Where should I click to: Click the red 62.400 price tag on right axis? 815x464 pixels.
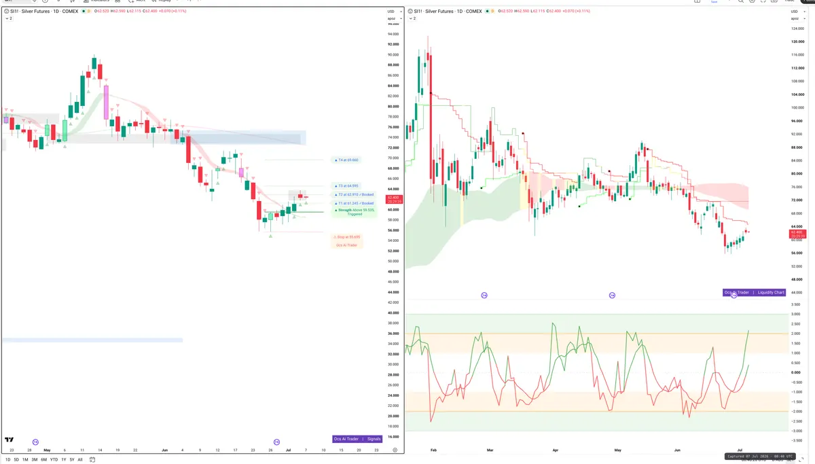[x=797, y=234]
